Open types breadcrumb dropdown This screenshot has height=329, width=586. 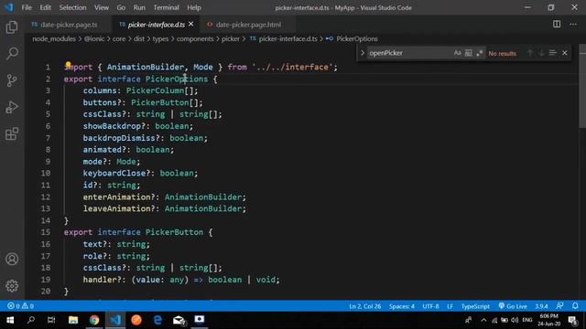coord(160,38)
